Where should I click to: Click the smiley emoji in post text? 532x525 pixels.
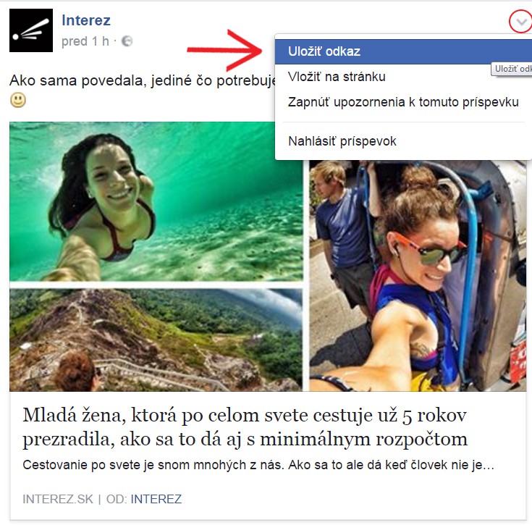(18, 100)
